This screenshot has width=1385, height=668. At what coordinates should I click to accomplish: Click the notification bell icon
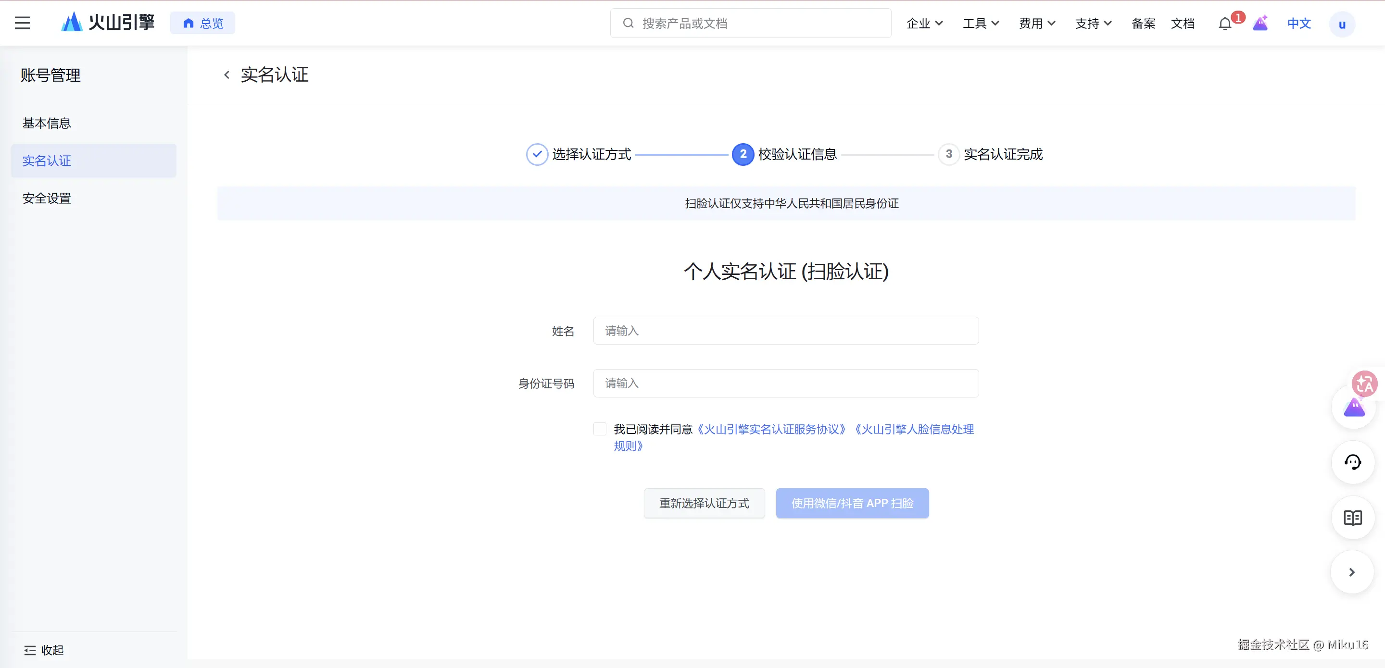pos(1225,24)
